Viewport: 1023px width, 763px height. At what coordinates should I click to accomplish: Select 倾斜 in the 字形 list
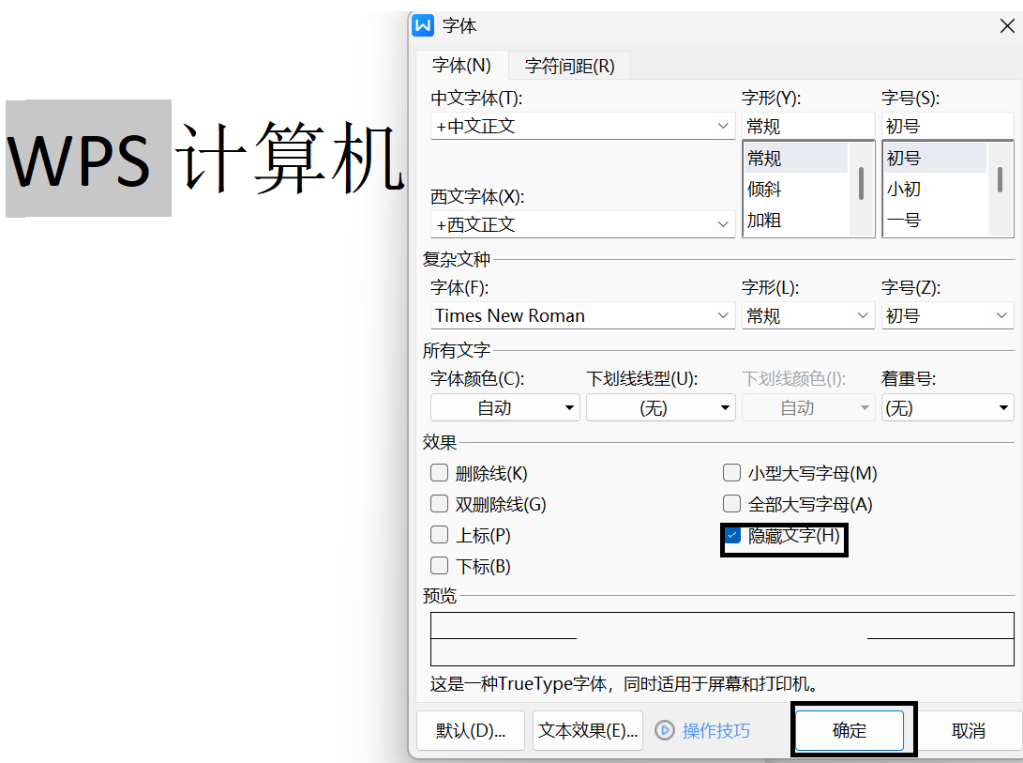796,190
